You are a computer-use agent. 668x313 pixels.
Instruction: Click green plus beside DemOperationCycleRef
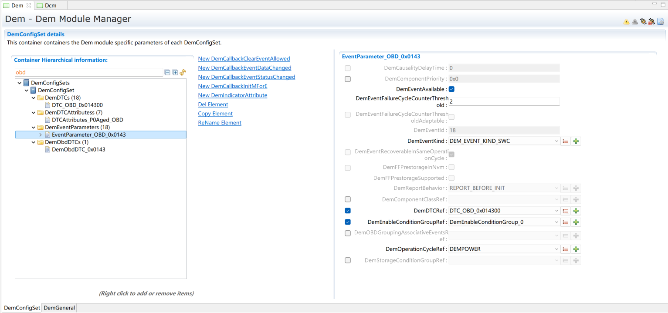(576, 249)
